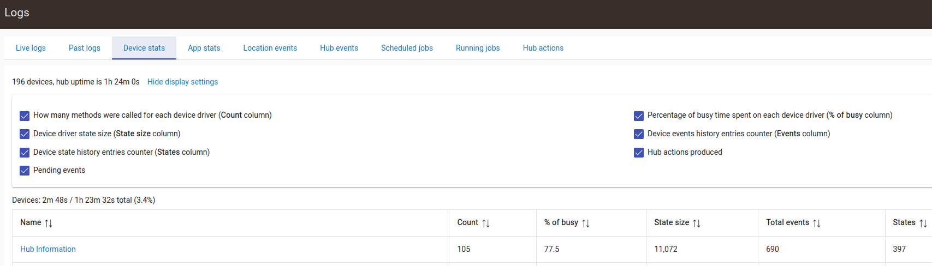Toggle the States column history checkbox
The image size is (932, 266).
[25, 153]
